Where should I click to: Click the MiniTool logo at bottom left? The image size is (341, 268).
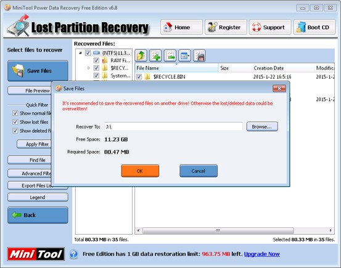(36, 254)
